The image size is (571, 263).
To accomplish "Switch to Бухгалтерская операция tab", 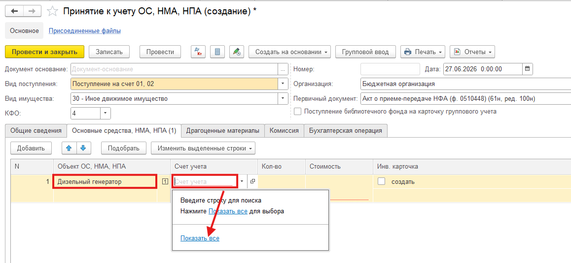I will pos(346,131).
